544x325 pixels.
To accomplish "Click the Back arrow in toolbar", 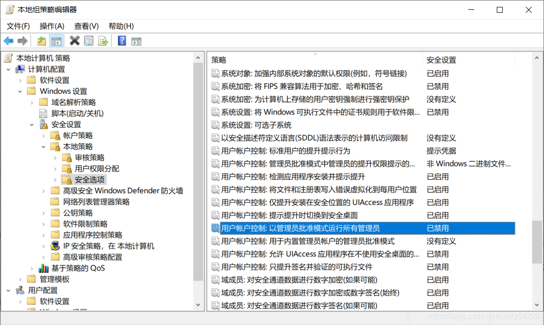I will 9,41.
